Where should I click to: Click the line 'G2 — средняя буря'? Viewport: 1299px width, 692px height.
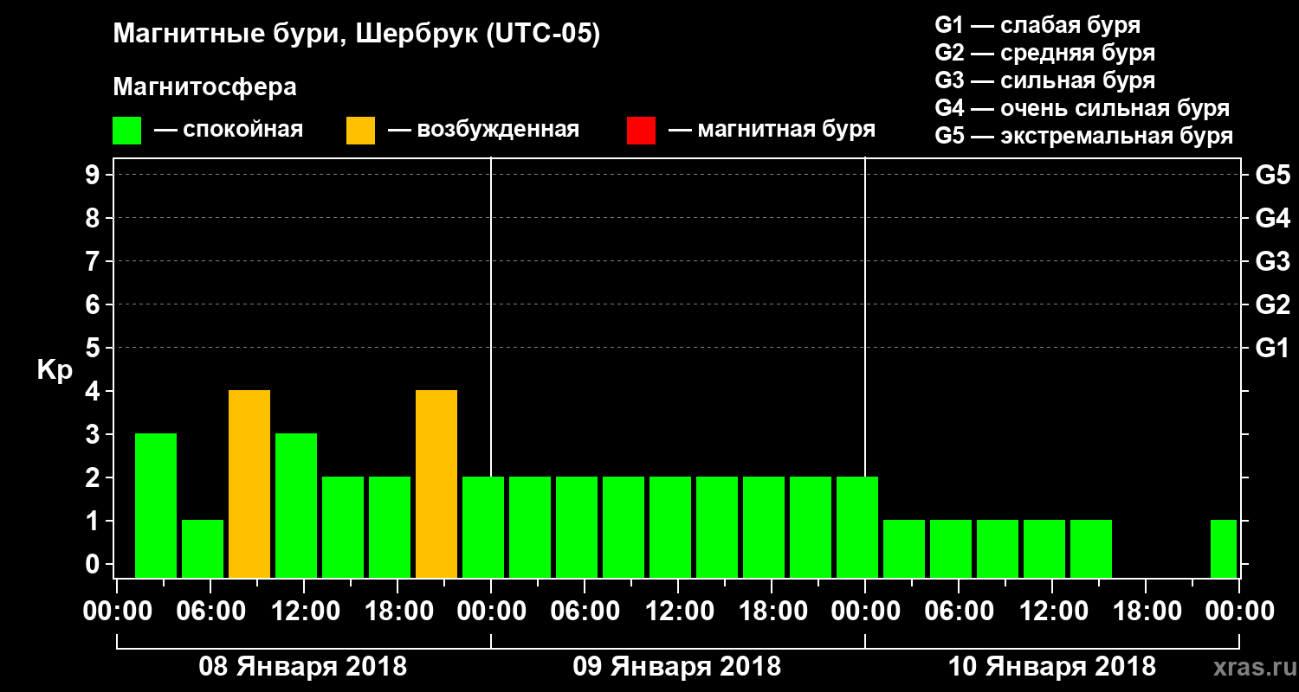pos(1044,53)
